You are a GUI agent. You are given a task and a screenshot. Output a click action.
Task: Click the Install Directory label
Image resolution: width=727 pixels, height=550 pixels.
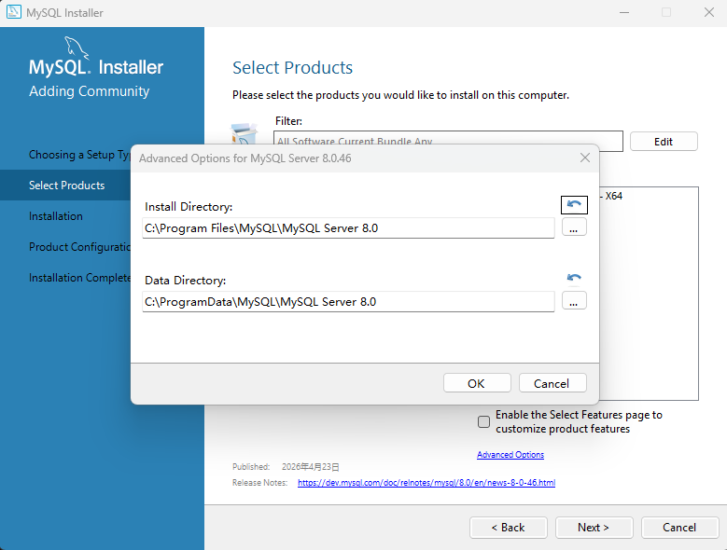tap(189, 207)
